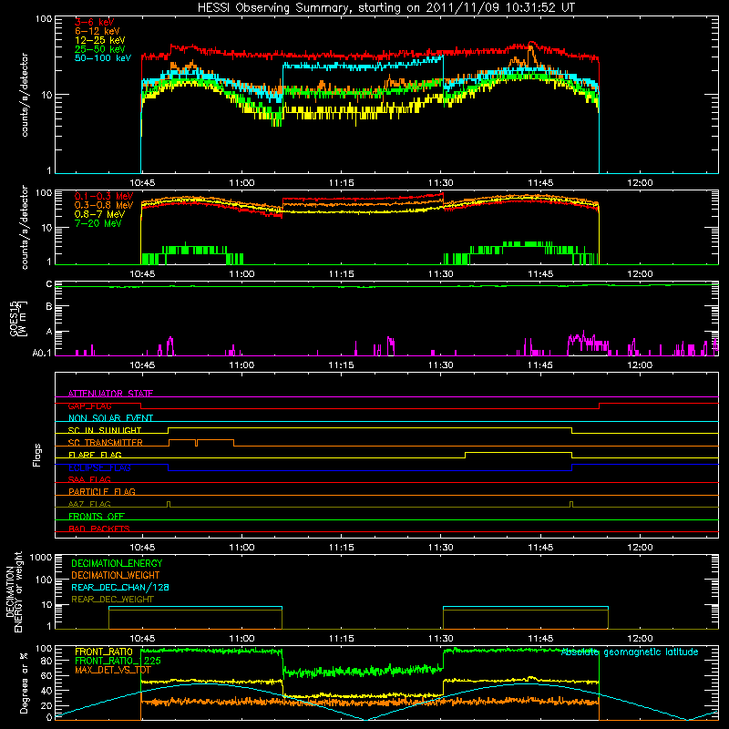Select the DECIMATION_WEIGHT legend label
This screenshot has height=729, width=729.
[116, 576]
